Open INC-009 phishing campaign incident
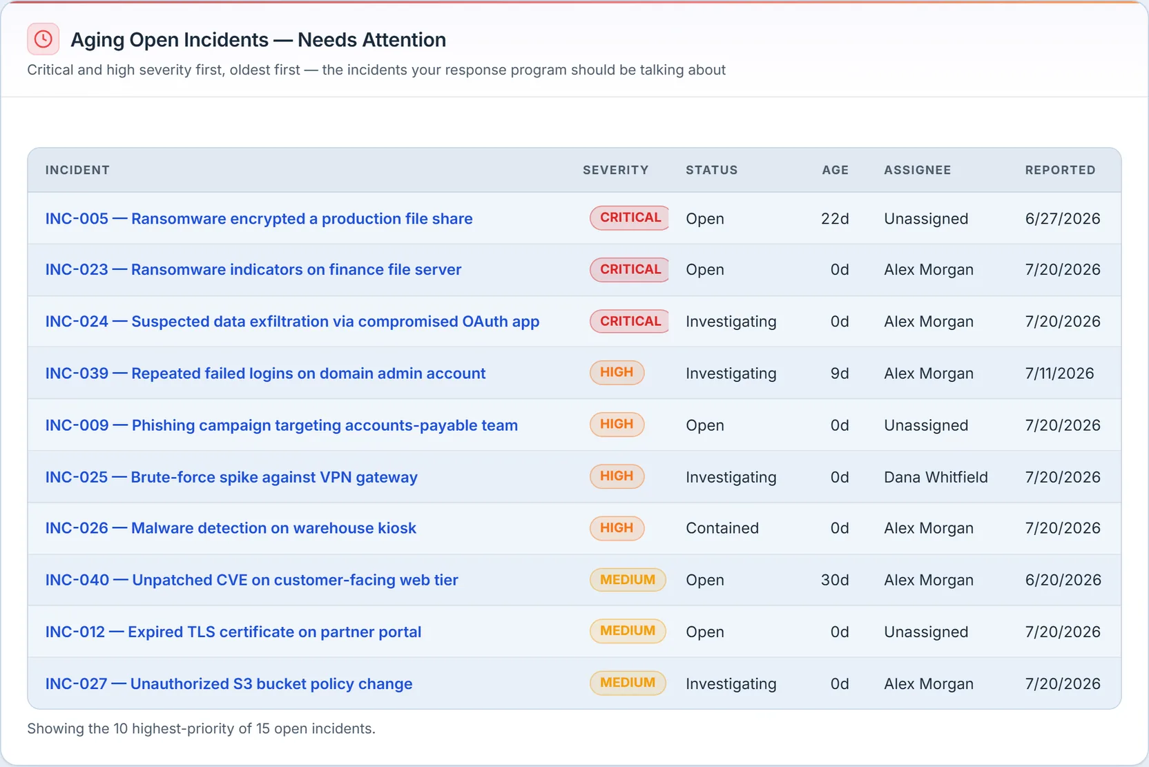Image resolution: width=1149 pixels, height=767 pixels. [x=282, y=425]
